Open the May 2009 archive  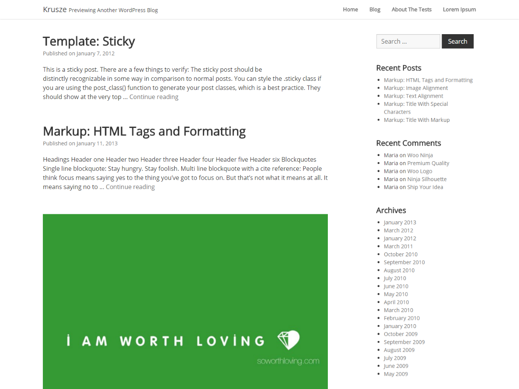(396, 374)
